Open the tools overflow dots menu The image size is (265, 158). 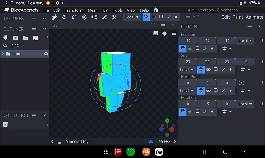point(121,17)
